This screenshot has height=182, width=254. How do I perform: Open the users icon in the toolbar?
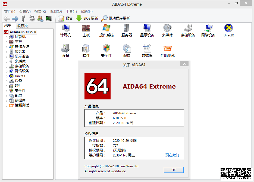coord(40,18)
